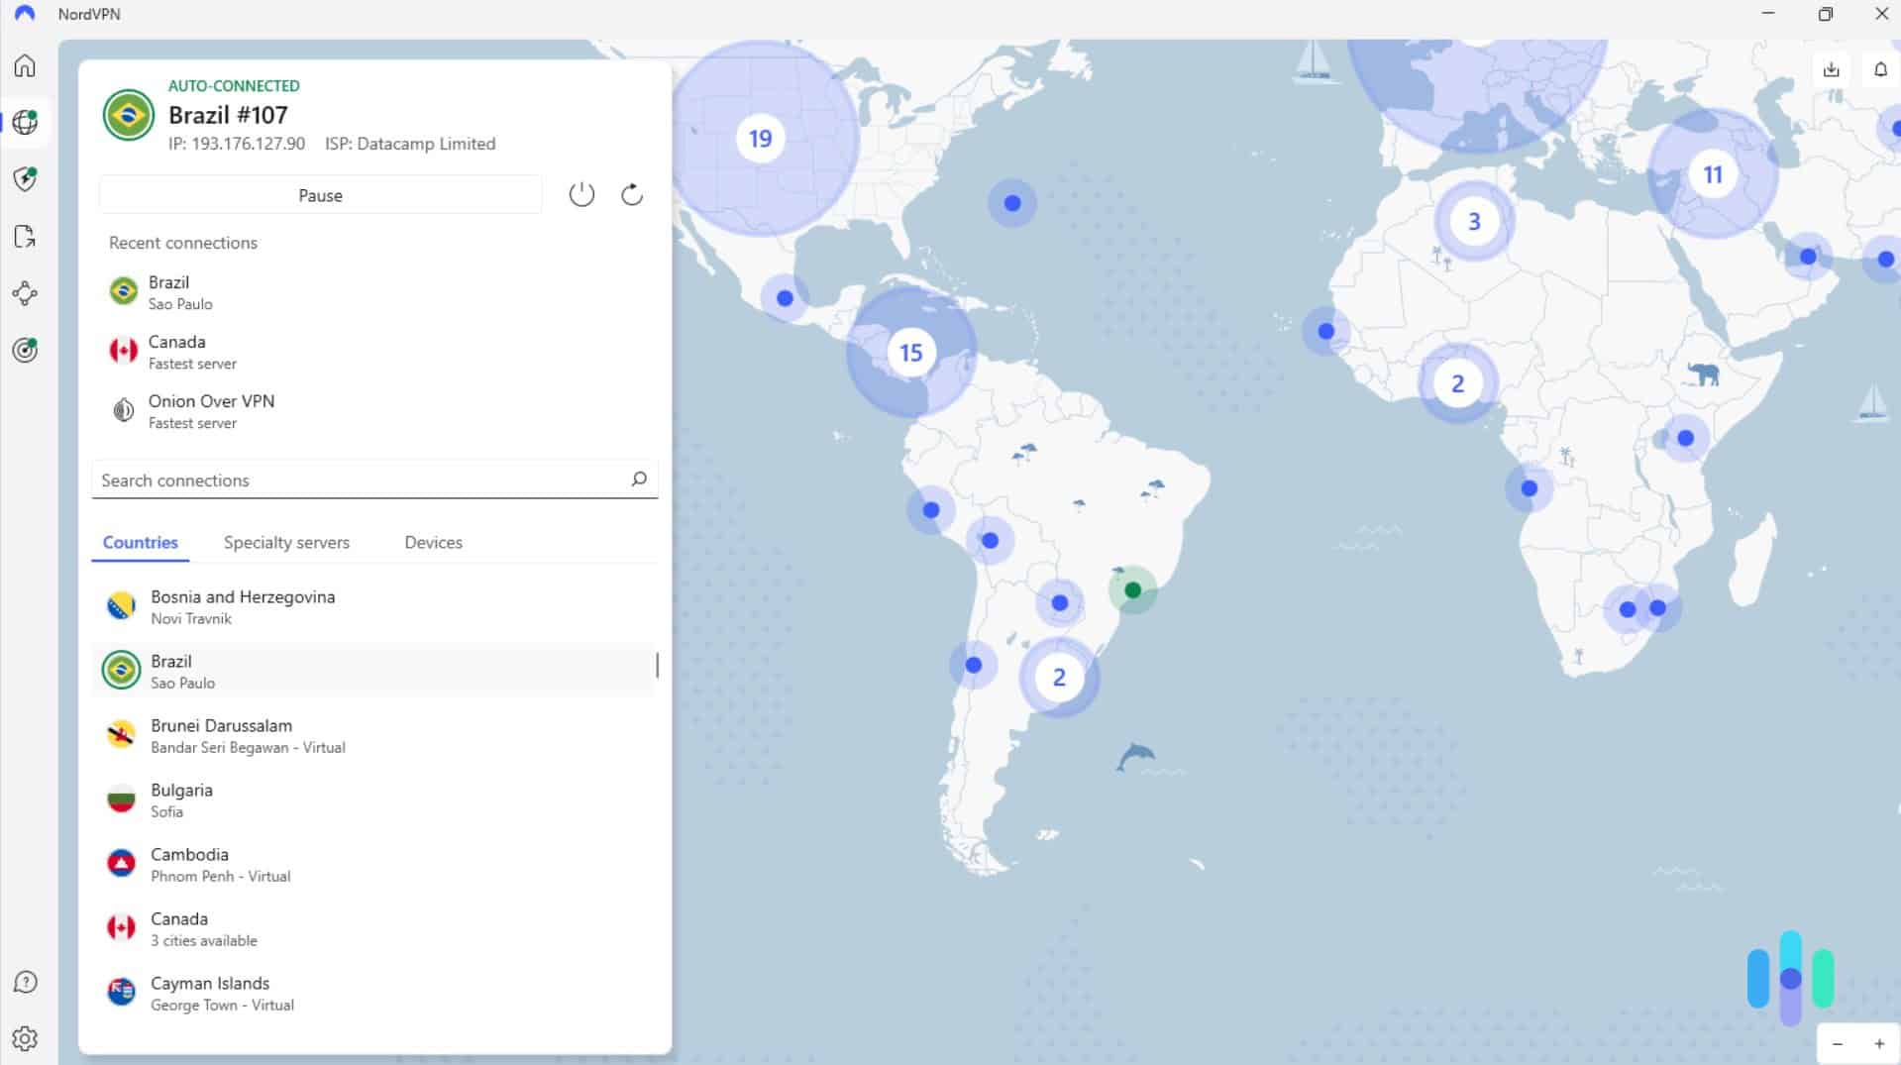Image resolution: width=1901 pixels, height=1065 pixels.
Task: Select Bulgaria Sofia in country list
Action: [374, 799]
